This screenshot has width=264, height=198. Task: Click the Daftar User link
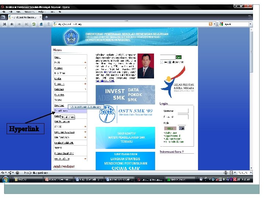pos(171,133)
